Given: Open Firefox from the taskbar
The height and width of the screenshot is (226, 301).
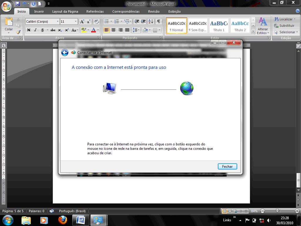Looking at the screenshot, I should tap(63, 220).
